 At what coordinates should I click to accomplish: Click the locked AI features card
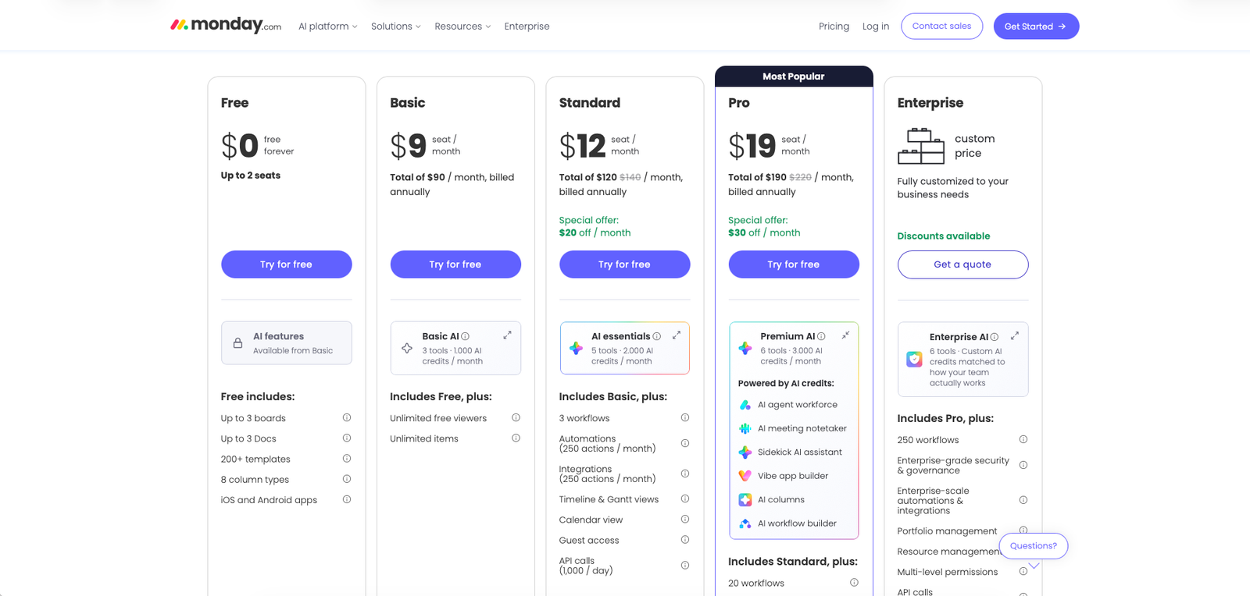pyautogui.click(x=287, y=343)
